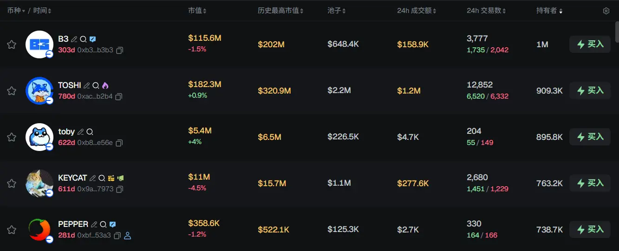Sort by 持有者 column

pos(549,11)
